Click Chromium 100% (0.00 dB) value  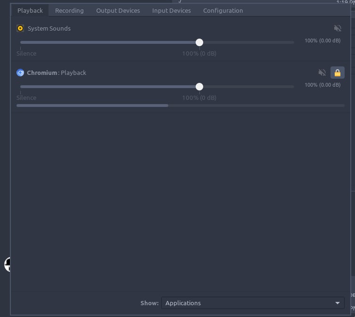point(322,85)
